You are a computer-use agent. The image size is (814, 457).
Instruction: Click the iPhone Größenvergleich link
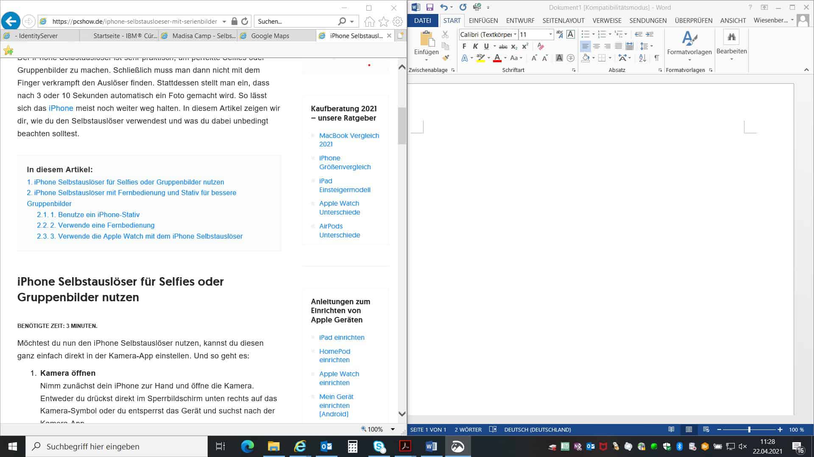(345, 162)
